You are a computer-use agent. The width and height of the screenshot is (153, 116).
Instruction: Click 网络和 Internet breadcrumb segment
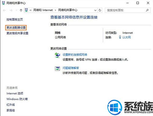pyautogui.click(x=43, y=10)
